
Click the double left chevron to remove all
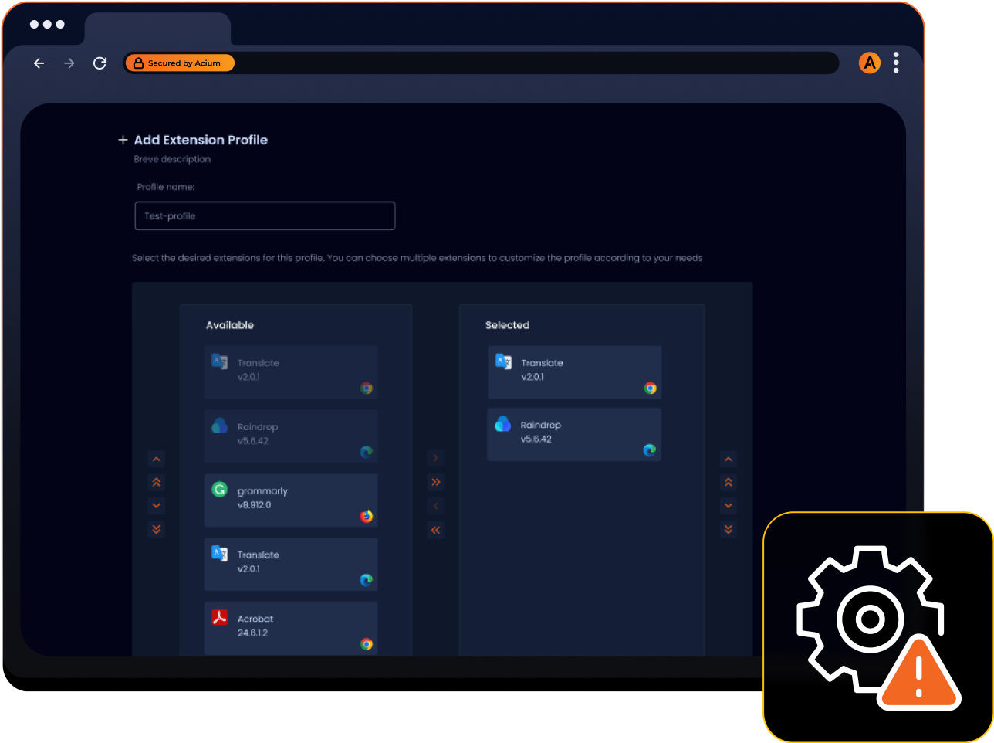(x=435, y=530)
